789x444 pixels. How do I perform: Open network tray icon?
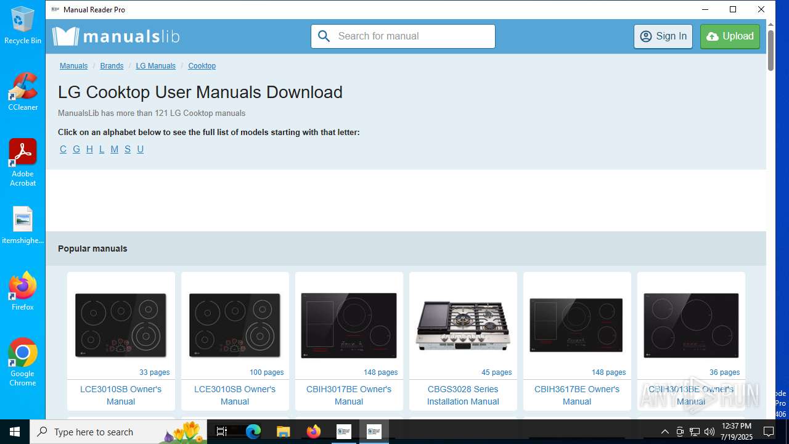coord(695,432)
